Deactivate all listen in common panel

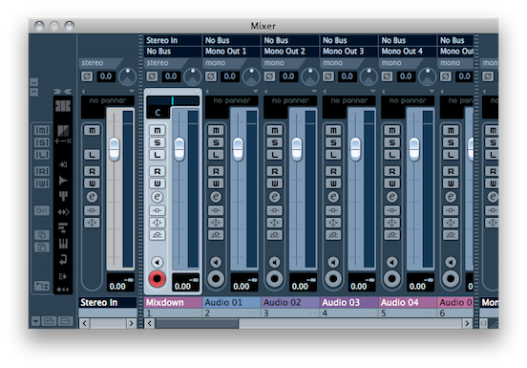click(x=42, y=155)
